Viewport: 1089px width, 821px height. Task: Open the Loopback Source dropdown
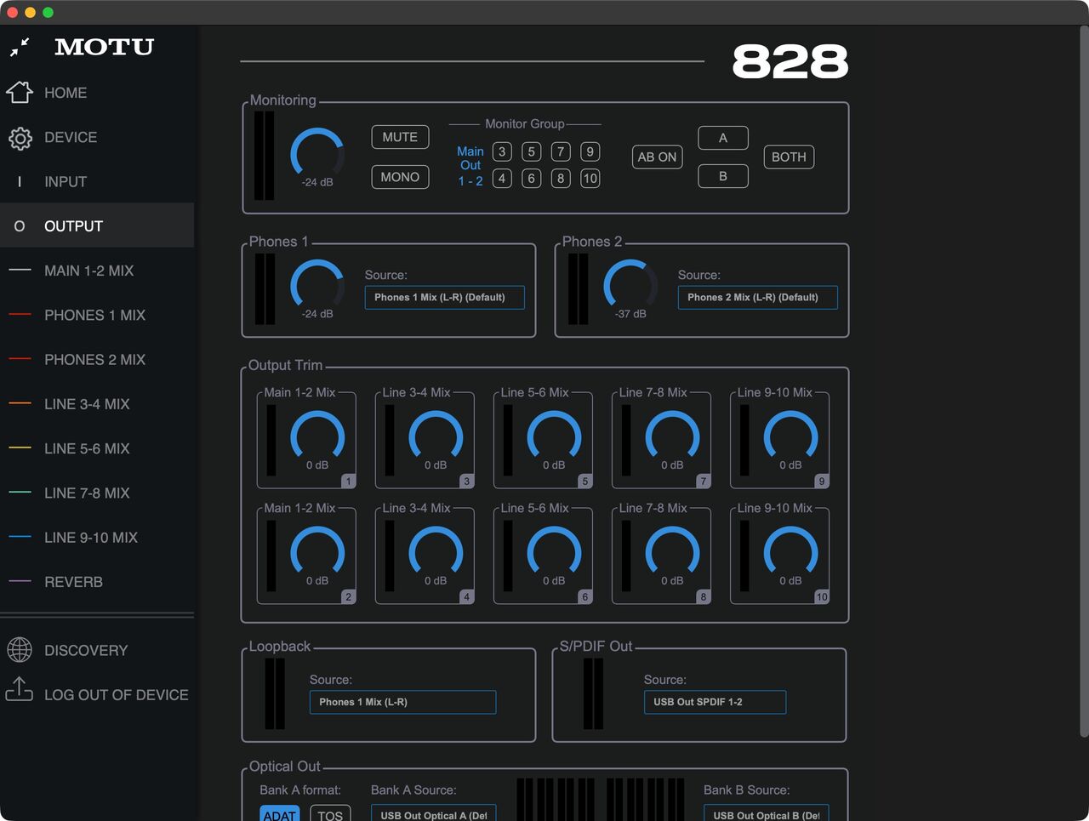402,702
